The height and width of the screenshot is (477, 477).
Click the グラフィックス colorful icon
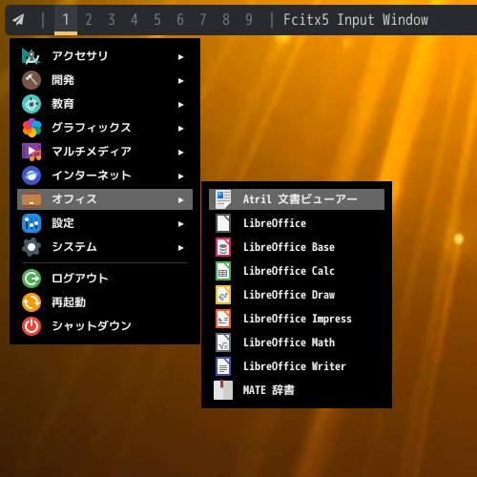tap(31, 128)
